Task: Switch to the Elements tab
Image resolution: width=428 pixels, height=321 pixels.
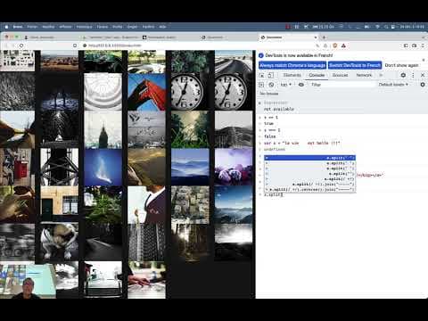Action: (292, 75)
